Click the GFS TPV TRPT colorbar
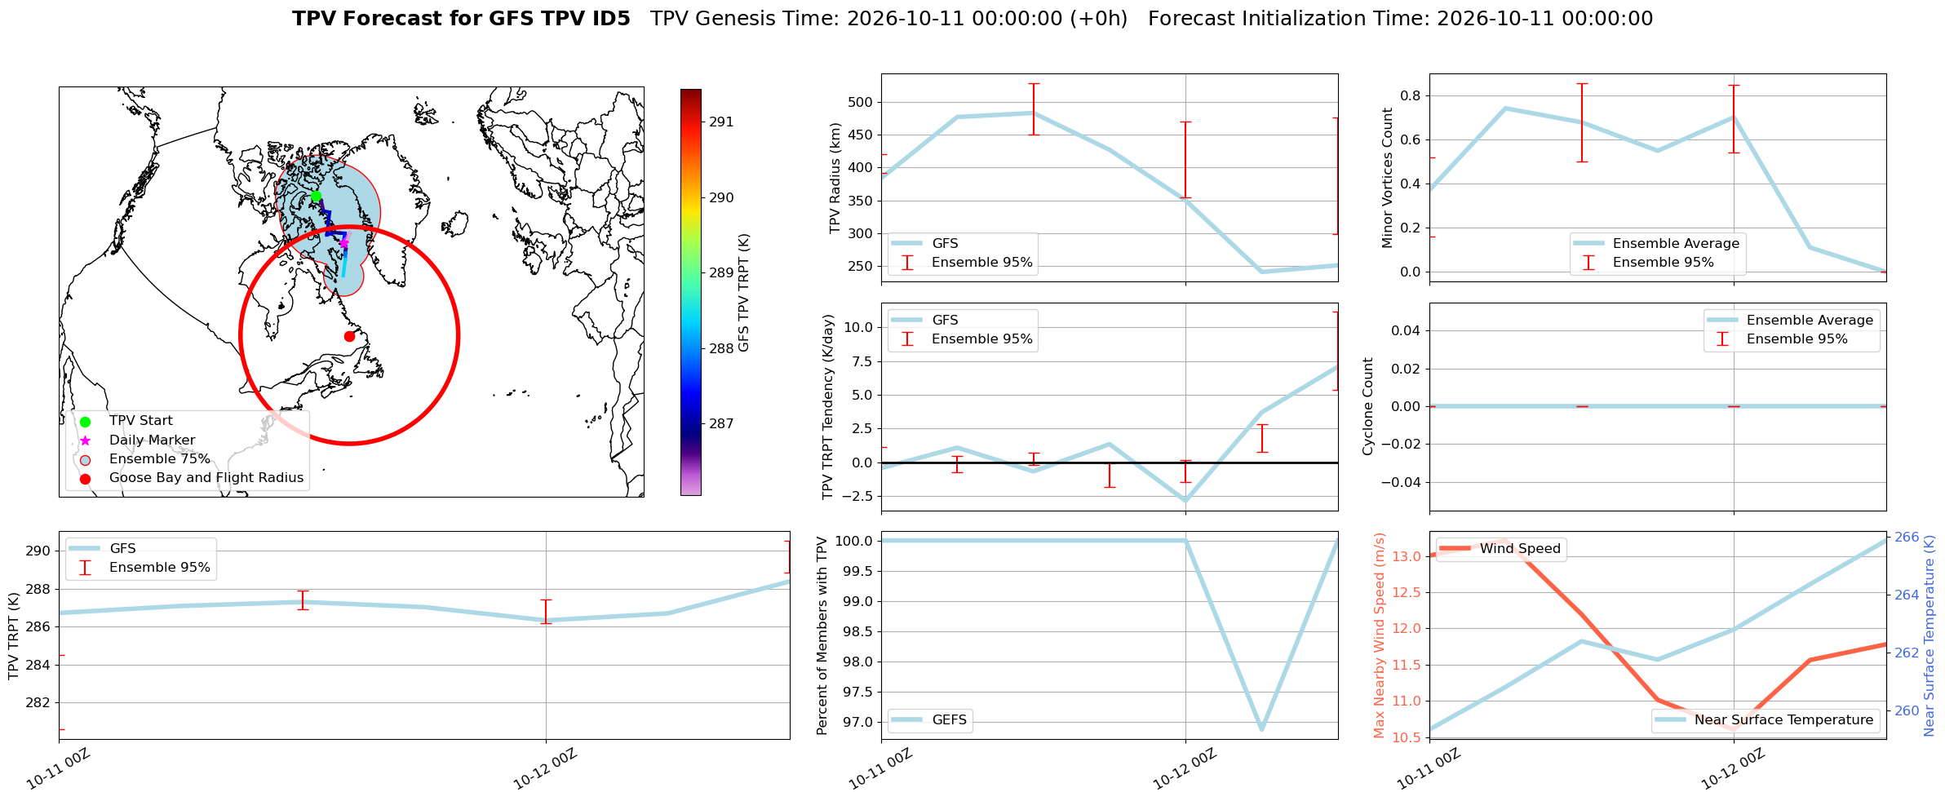Screen dimensions: 1945x801 click(690, 292)
